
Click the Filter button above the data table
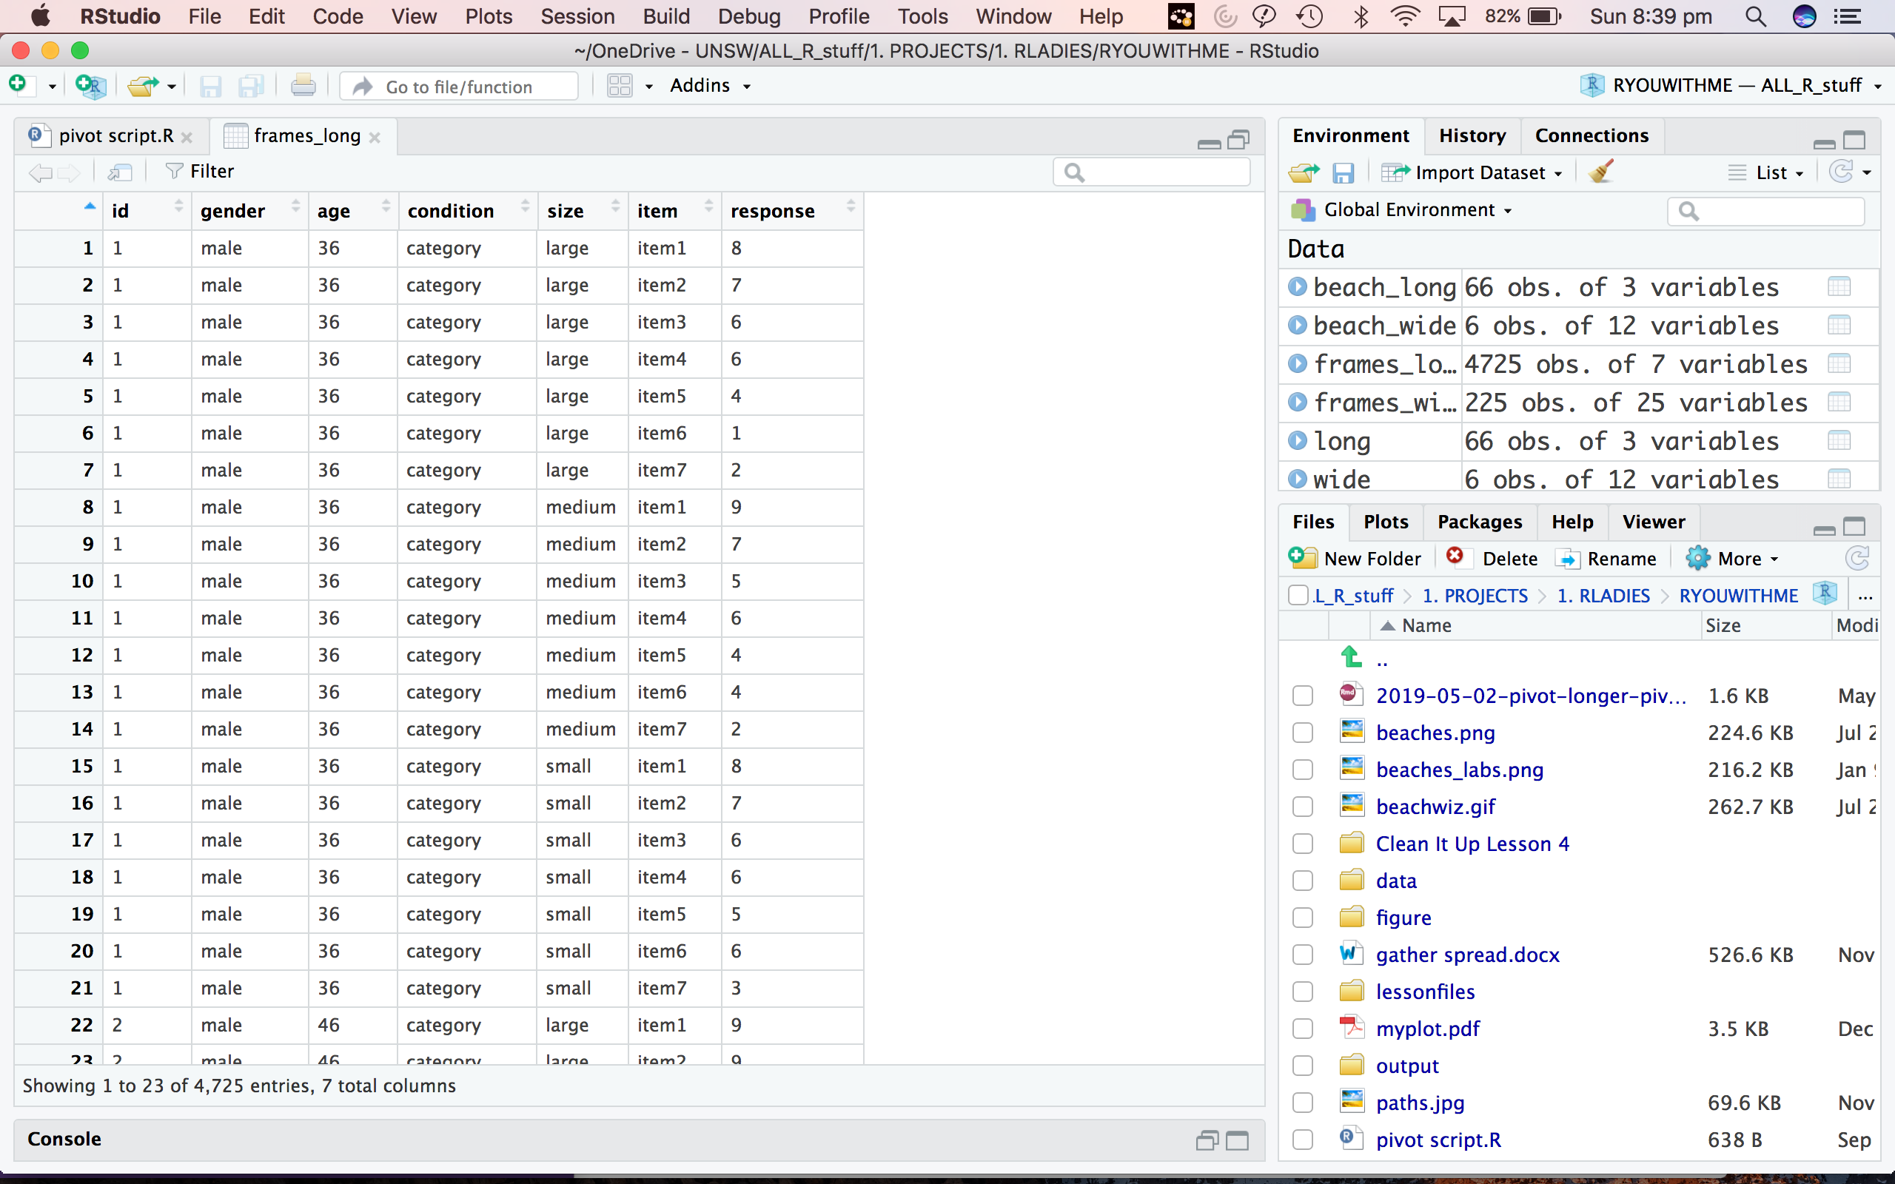coord(201,172)
